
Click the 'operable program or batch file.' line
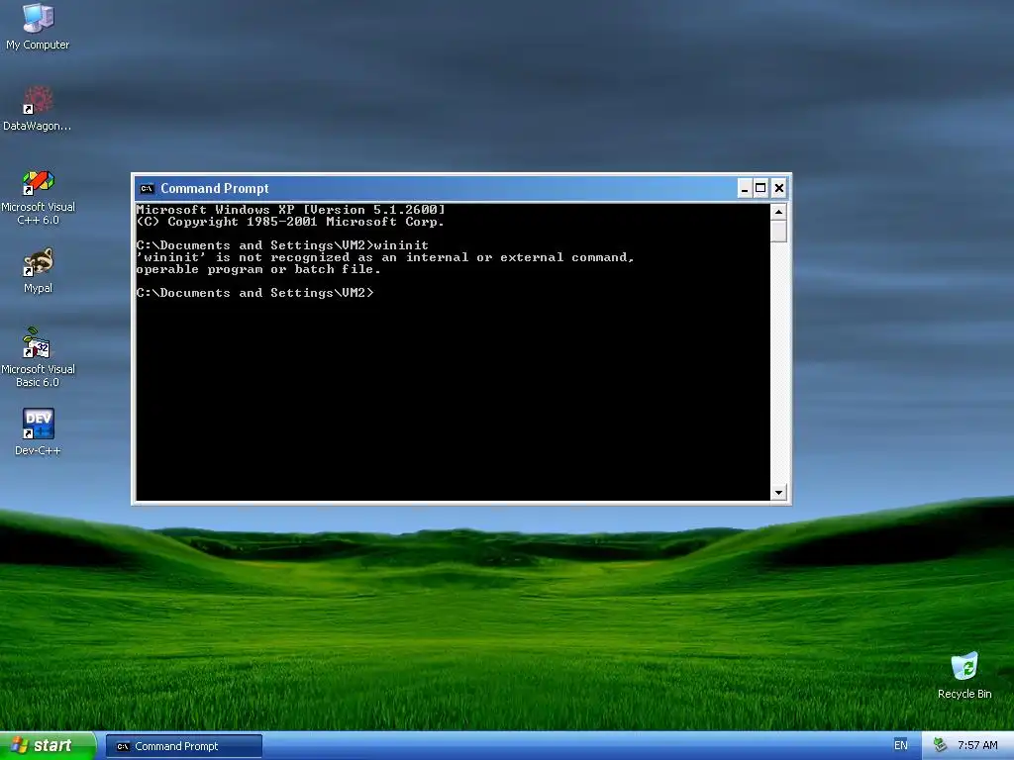point(258,269)
